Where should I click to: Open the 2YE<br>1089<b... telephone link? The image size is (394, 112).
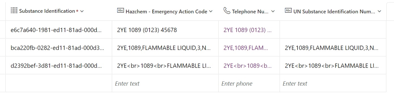click(x=247, y=66)
